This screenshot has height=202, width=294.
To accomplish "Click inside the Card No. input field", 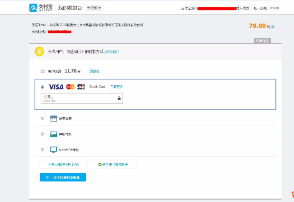I will [x=78, y=99].
